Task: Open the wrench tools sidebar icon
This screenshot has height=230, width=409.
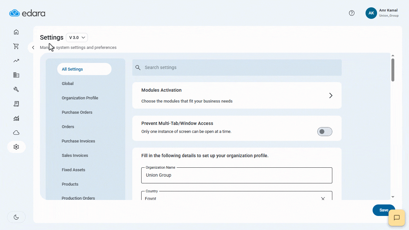Action: [16, 89]
